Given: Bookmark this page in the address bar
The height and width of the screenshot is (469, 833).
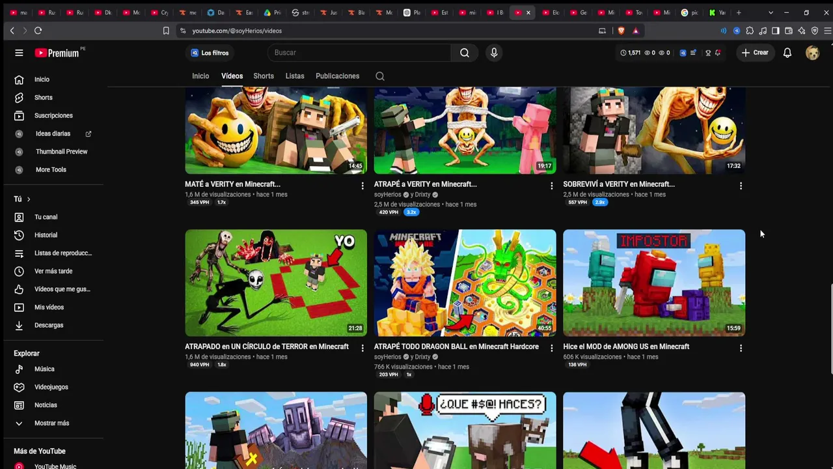Looking at the screenshot, I should point(166,31).
